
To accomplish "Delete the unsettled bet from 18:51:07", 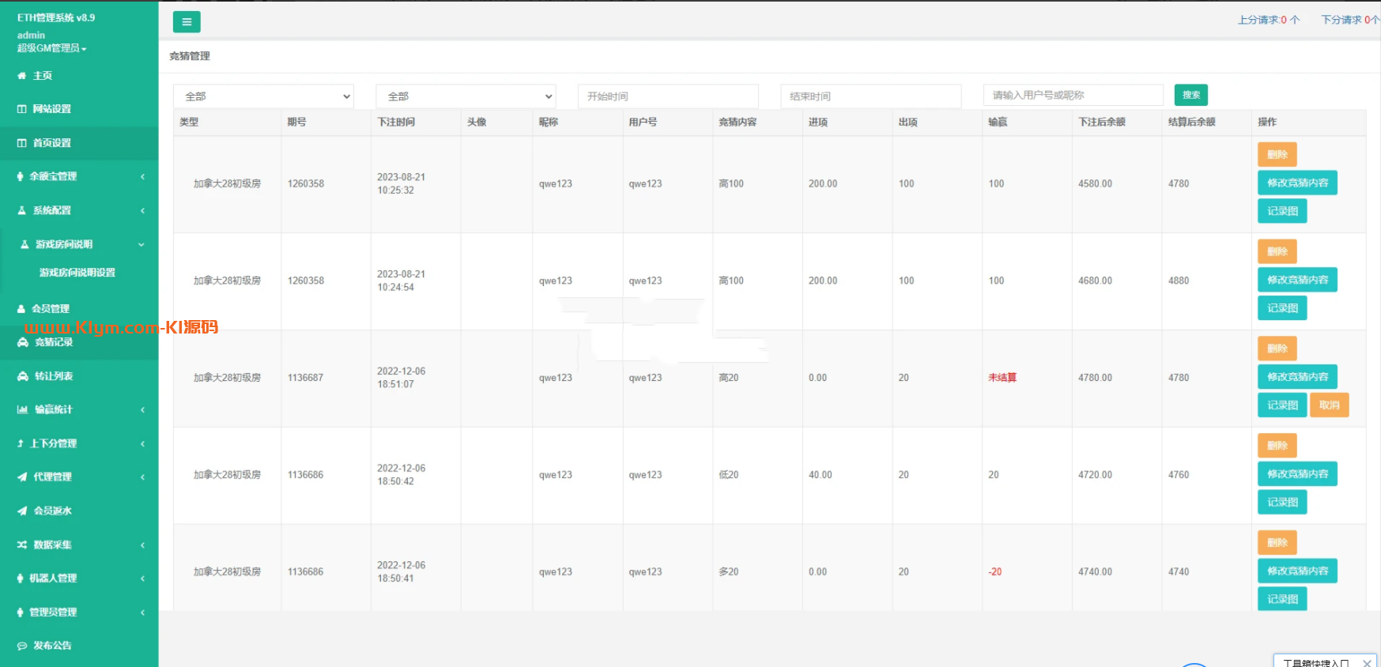I will click(x=1277, y=349).
